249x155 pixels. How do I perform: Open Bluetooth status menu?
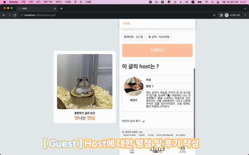pos(181,2)
